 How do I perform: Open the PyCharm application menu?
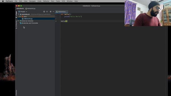point(9,1)
